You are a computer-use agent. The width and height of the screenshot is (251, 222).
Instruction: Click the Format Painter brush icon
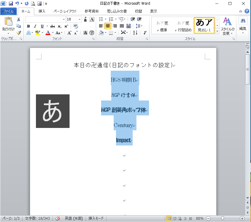coord(18,33)
